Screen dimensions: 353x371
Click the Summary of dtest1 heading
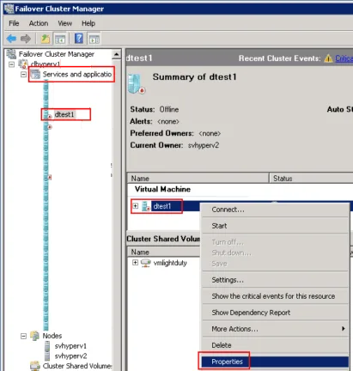coord(194,76)
